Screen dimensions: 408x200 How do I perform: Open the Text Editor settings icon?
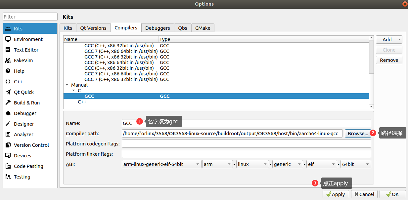click(x=8, y=50)
